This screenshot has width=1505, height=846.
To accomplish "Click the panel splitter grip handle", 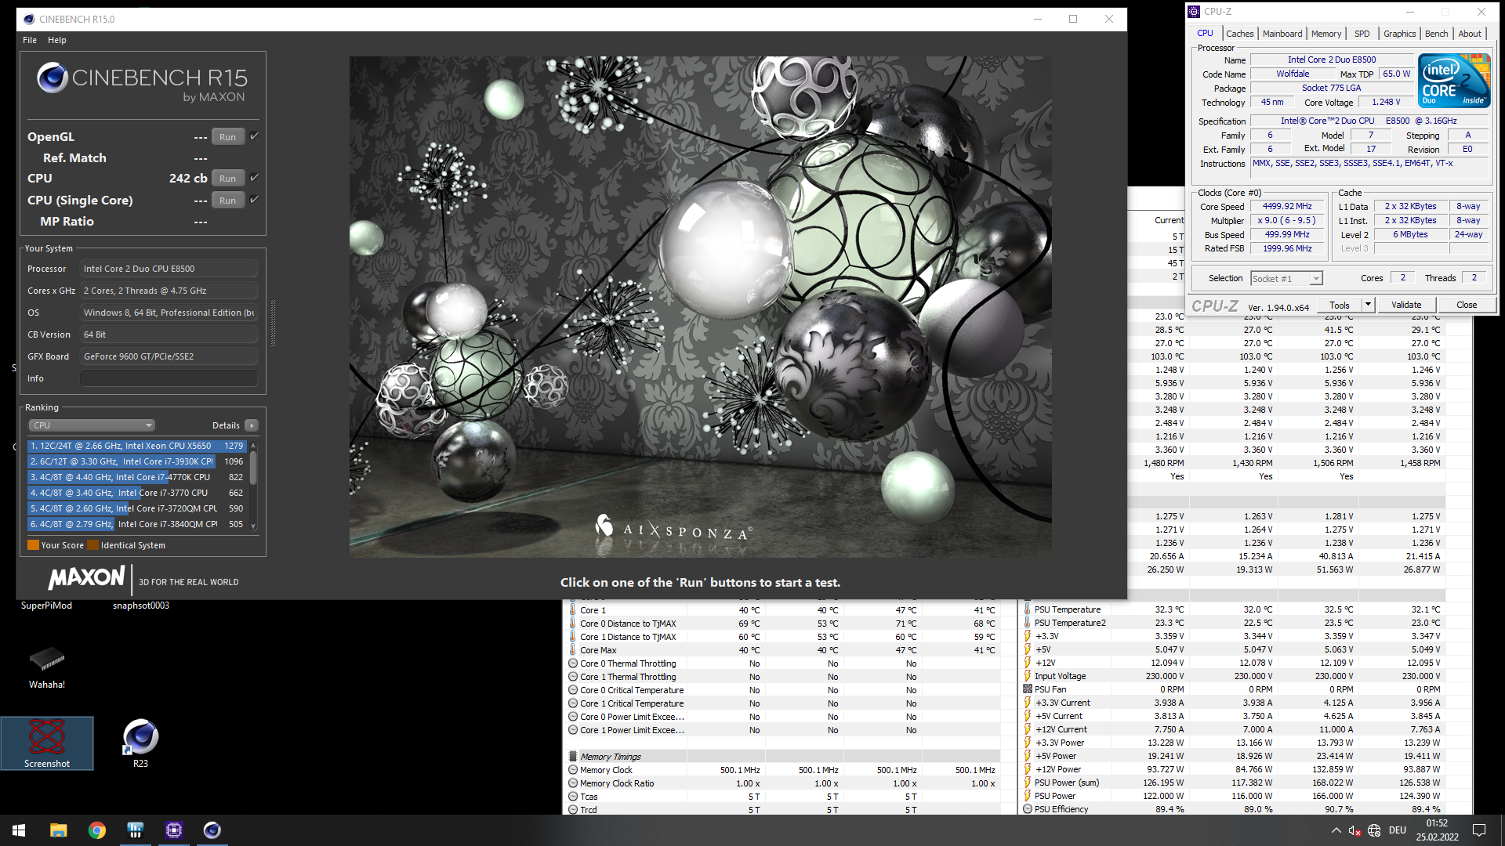I will click(273, 323).
